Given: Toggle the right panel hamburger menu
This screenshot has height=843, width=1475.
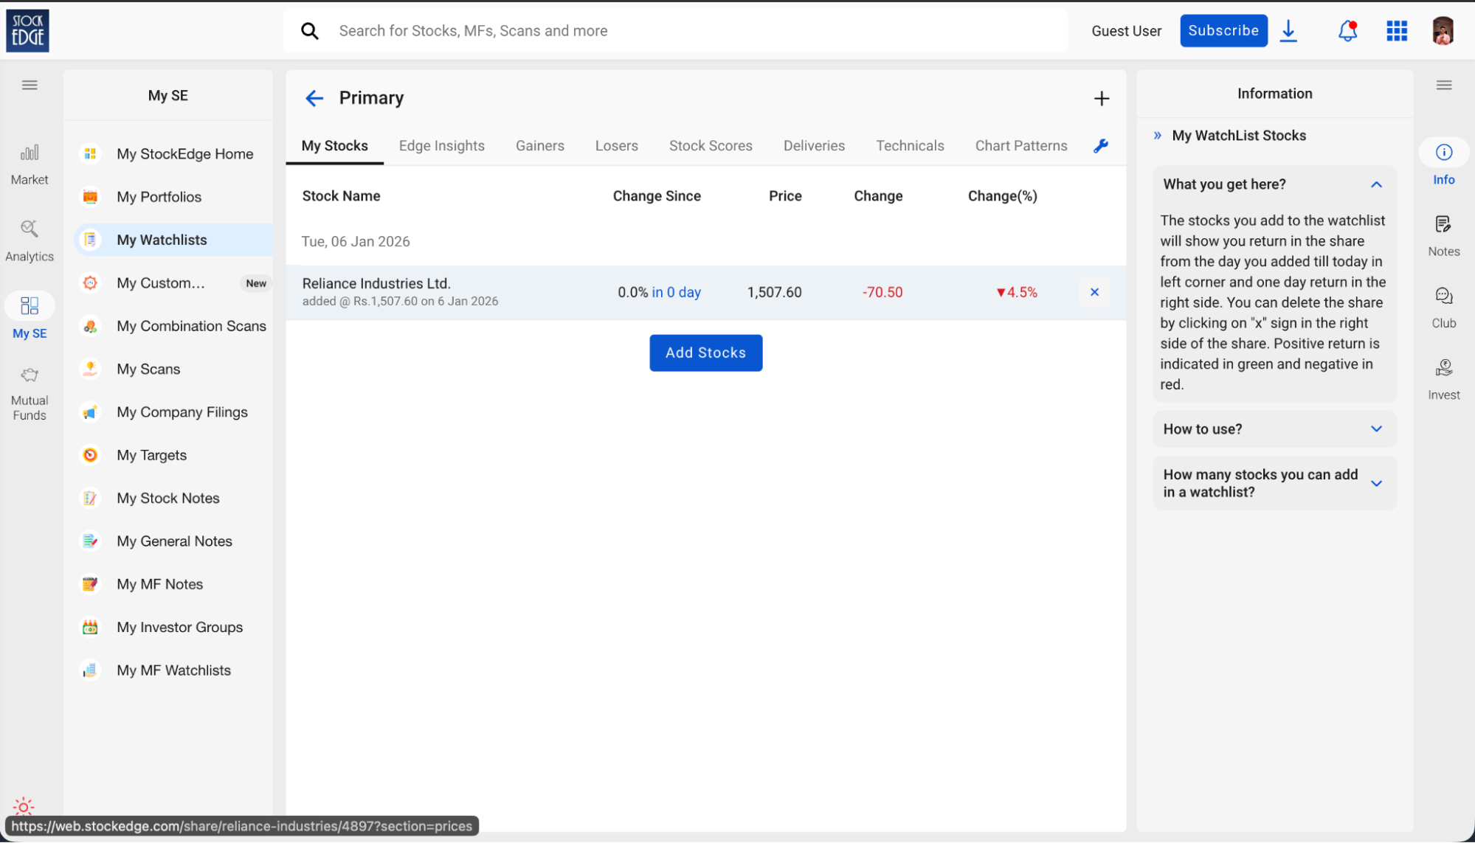Looking at the screenshot, I should (1444, 85).
